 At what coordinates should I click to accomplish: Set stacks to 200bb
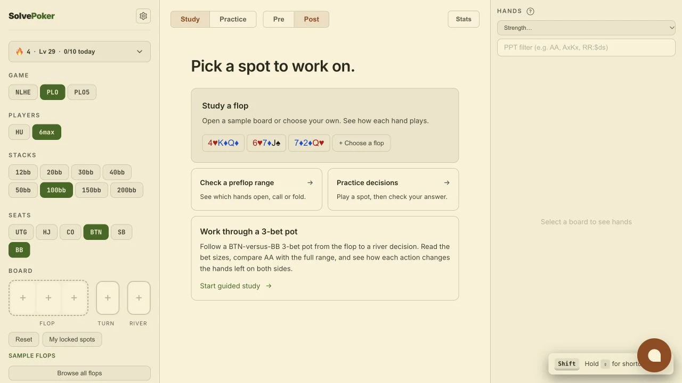click(127, 190)
